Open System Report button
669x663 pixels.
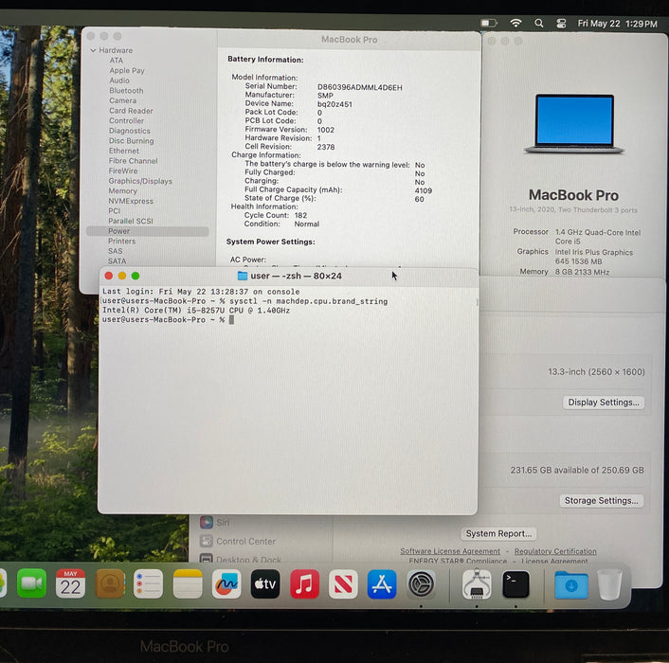(498, 534)
